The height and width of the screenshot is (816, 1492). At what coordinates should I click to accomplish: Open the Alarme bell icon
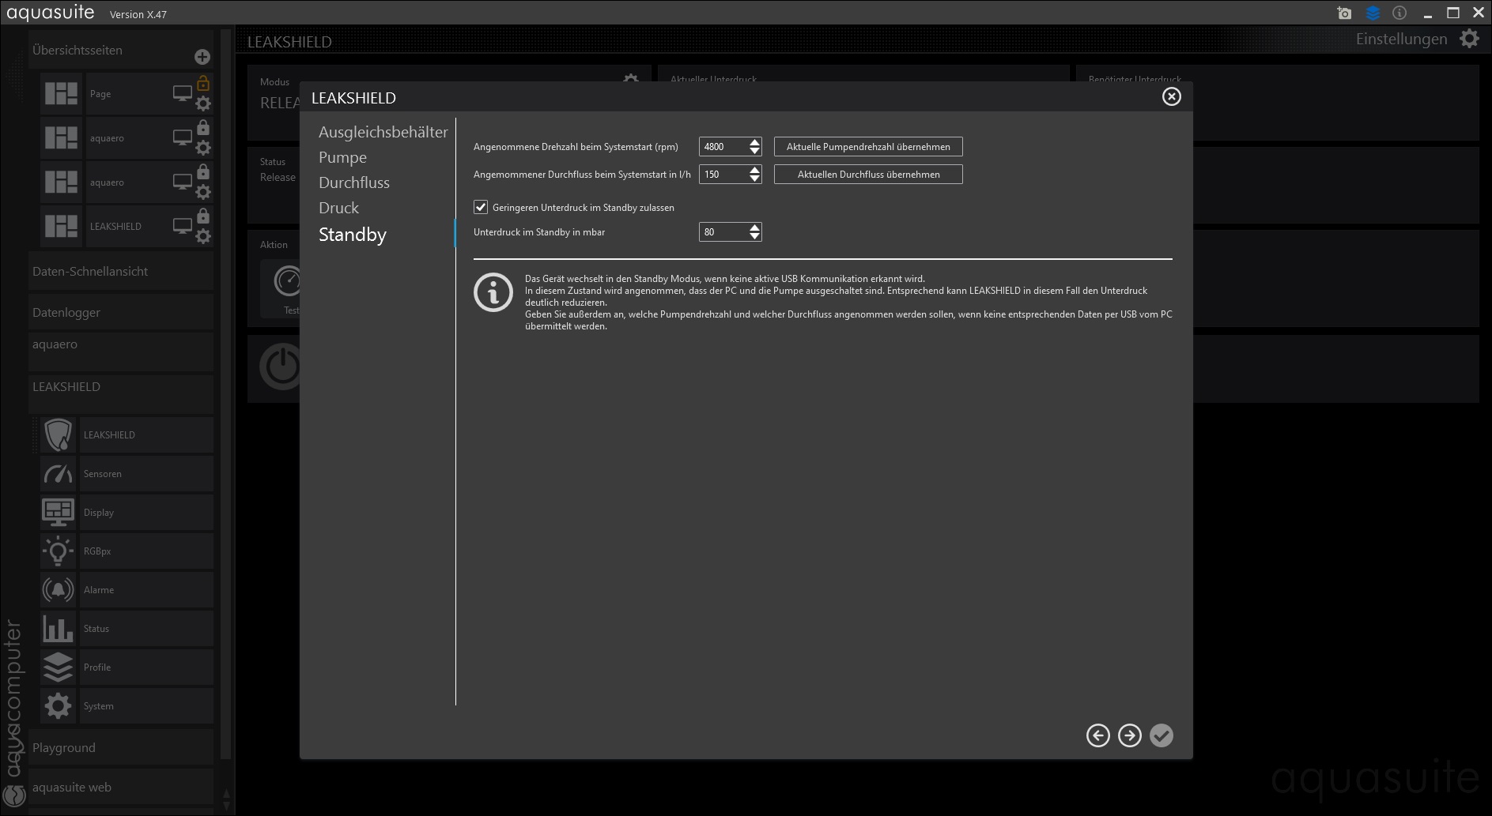point(59,589)
